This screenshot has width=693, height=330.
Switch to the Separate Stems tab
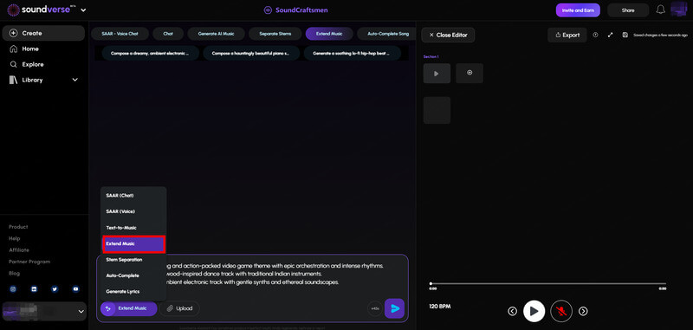click(x=275, y=34)
